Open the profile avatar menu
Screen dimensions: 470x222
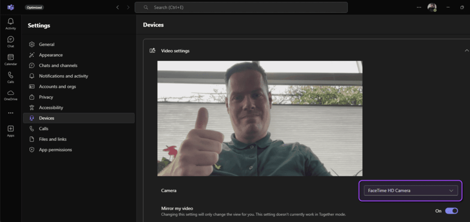[431, 7]
